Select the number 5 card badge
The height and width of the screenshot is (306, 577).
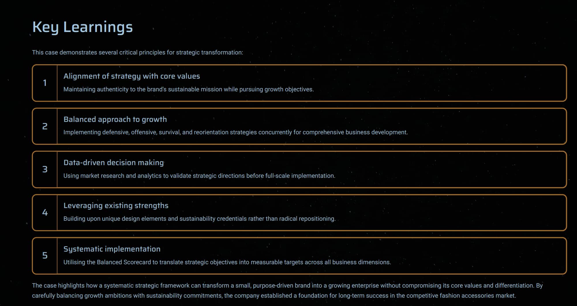click(45, 255)
